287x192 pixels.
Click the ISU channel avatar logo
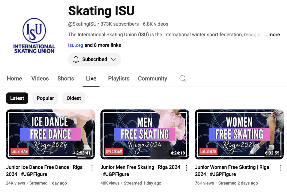[34, 36]
